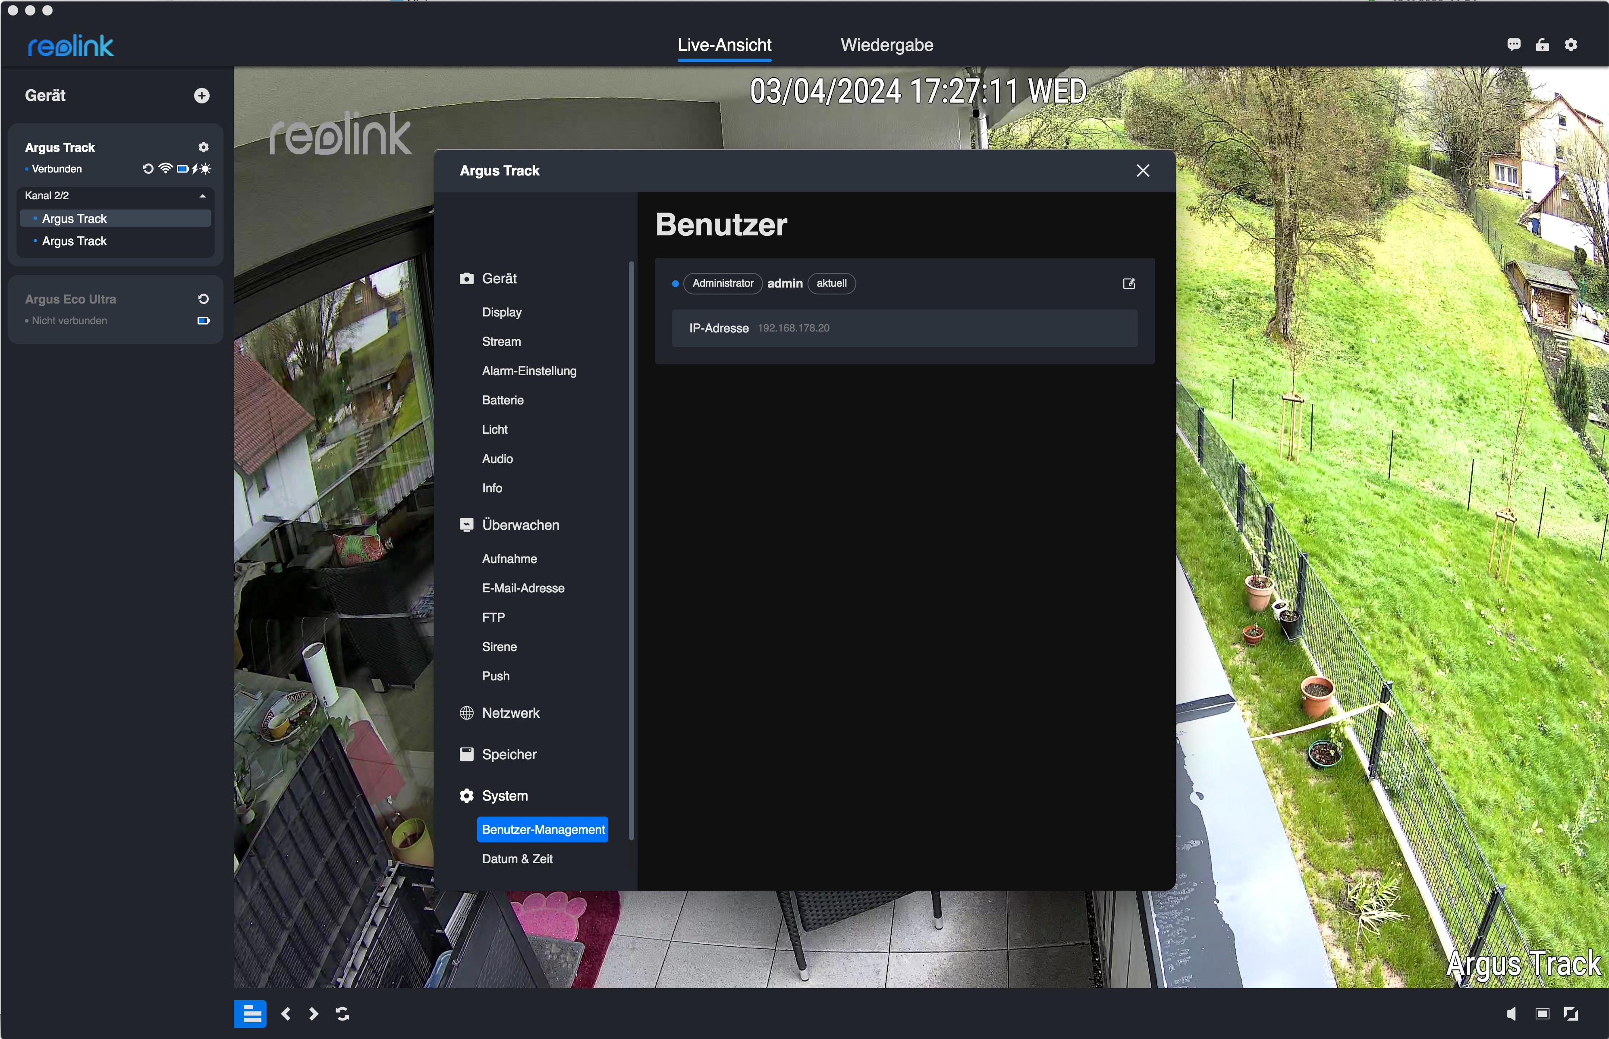Open app settings gear in header

pos(1571,44)
